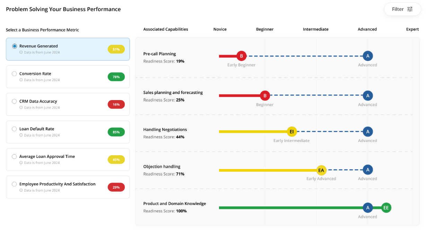Click the clock icon under CRM Data Accuracy
This screenshot has width=426, height=231.
click(x=21, y=107)
